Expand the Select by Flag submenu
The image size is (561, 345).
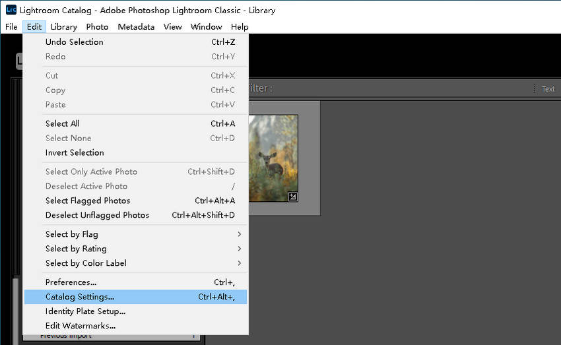click(135, 234)
